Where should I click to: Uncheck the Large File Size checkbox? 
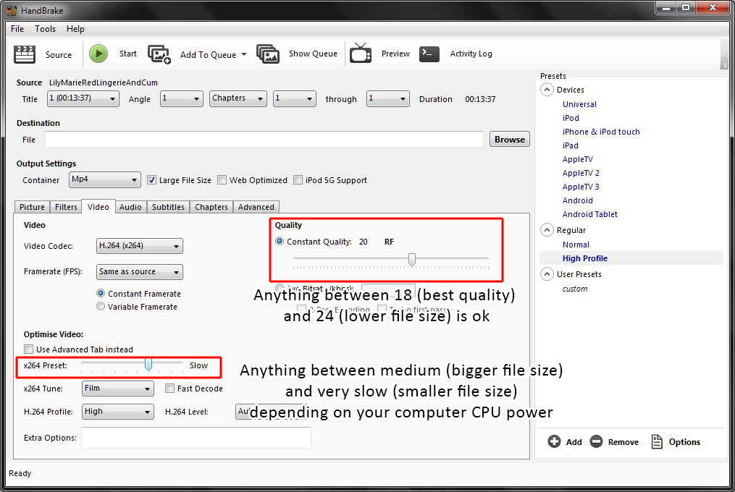click(151, 180)
